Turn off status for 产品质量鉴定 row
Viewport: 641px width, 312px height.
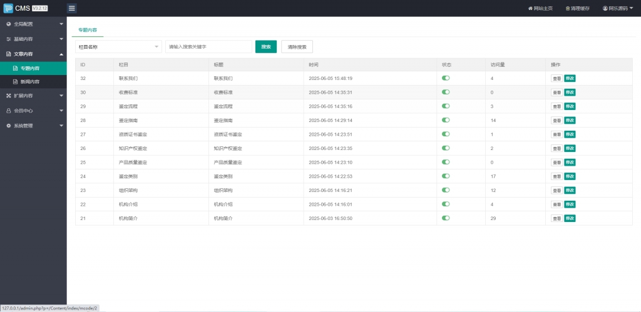coord(446,162)
